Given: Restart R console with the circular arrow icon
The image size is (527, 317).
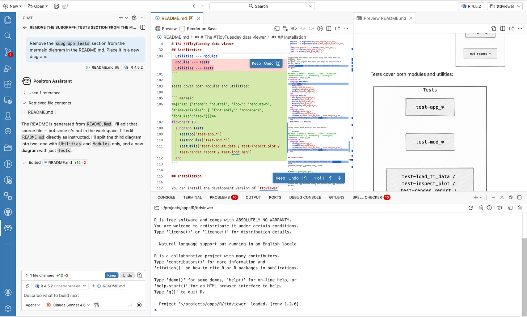Looking at the screenshot, I should [x=471, y=208].
